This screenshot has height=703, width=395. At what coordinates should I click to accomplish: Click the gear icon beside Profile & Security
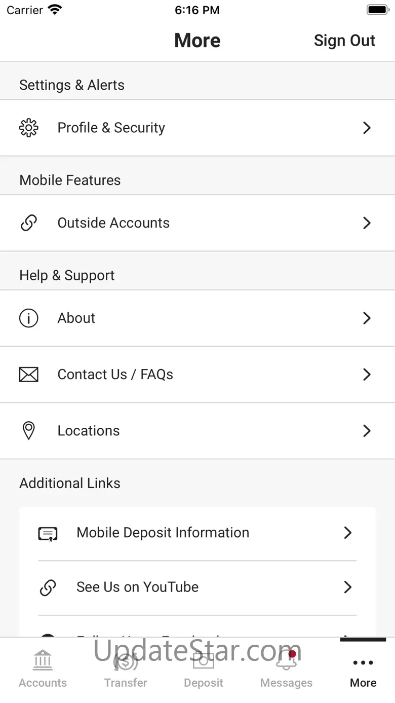point(28,128)
